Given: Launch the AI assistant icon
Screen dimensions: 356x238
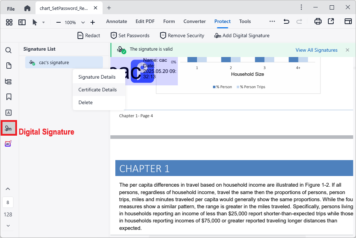Looking at the screenshot, I should (8, 143).
